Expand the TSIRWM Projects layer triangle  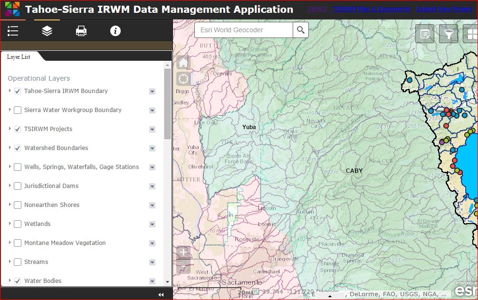(x=10, y=129)
